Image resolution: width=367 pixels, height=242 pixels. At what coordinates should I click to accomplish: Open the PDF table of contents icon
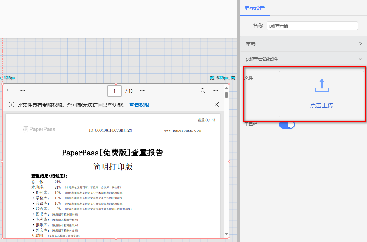click(x=10, y=91)
